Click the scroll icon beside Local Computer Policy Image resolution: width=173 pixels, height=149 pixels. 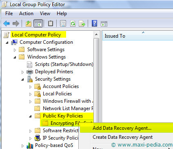pyautogui.click(x=6, y=35)
